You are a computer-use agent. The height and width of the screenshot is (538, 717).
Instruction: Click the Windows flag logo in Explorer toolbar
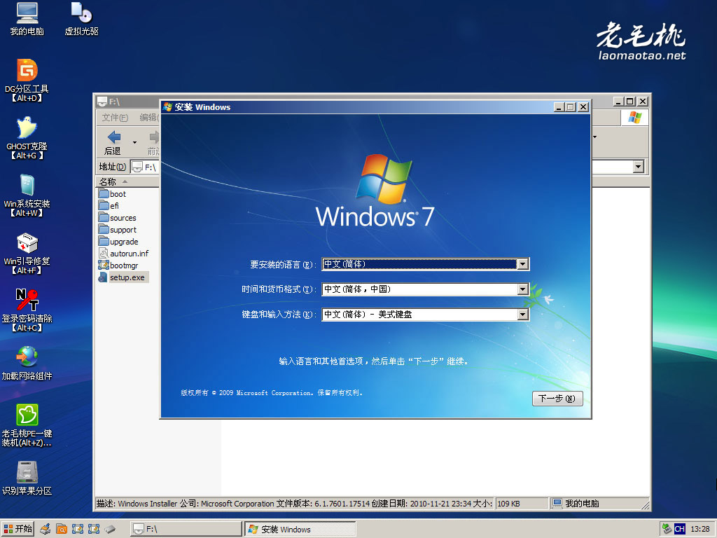(x=634, y=118)
